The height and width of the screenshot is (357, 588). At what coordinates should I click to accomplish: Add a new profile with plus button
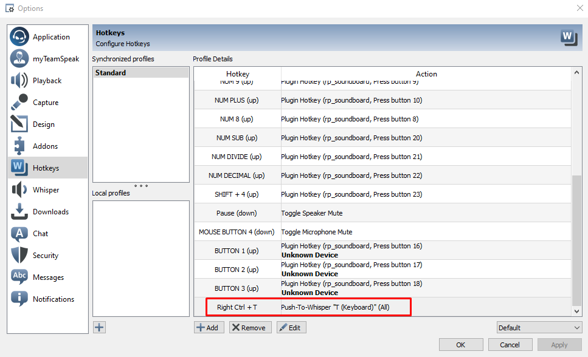pos(100,328)
